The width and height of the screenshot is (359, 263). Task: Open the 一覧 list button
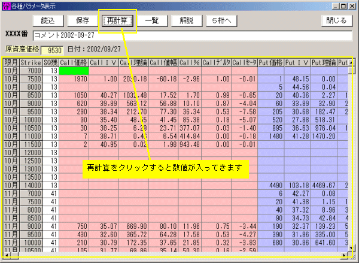click(x=152, y=21)
